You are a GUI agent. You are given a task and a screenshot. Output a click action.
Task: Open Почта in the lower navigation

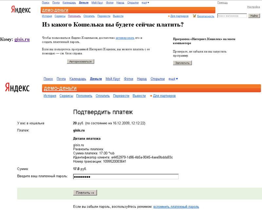coord(61,79)
